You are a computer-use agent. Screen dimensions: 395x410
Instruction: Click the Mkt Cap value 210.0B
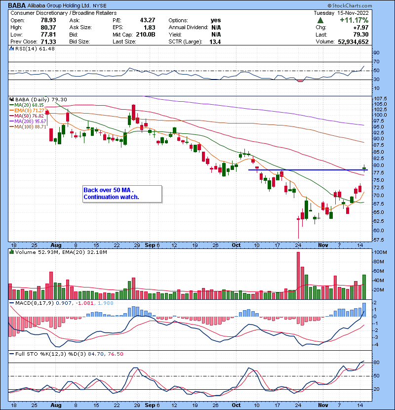(146, 35)
